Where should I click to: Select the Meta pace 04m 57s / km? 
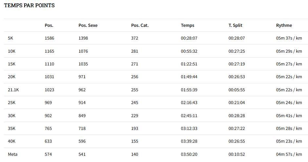tap(289, 154)
